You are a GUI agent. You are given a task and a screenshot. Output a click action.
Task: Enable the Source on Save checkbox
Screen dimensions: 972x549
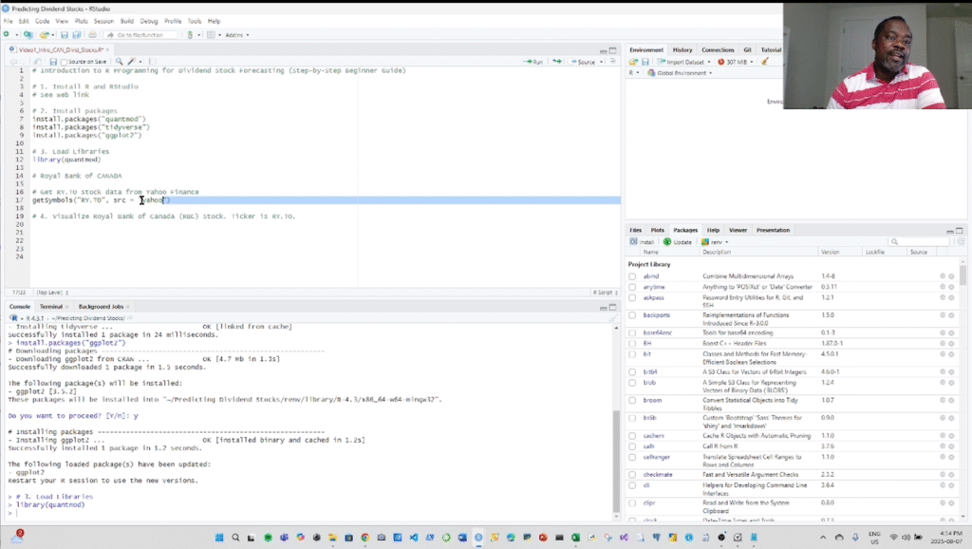[x=64, y=62]
